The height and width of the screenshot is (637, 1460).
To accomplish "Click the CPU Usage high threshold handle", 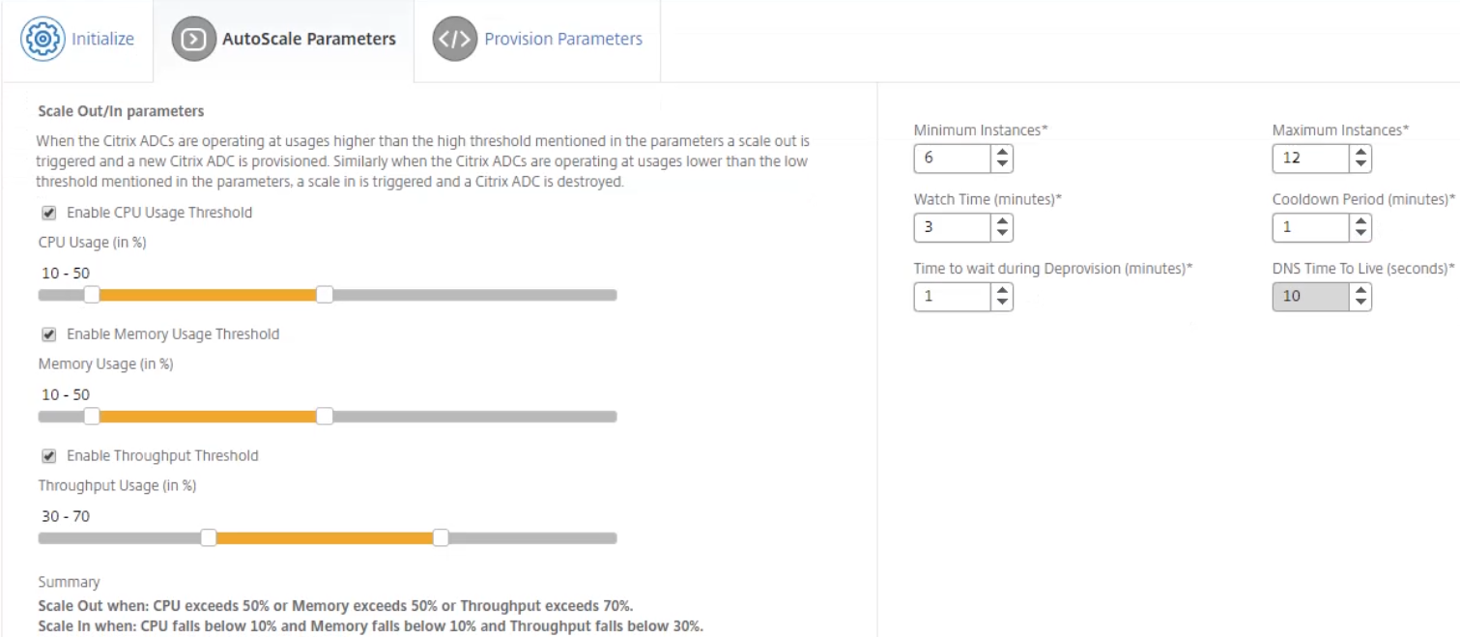I will point(325,295).
